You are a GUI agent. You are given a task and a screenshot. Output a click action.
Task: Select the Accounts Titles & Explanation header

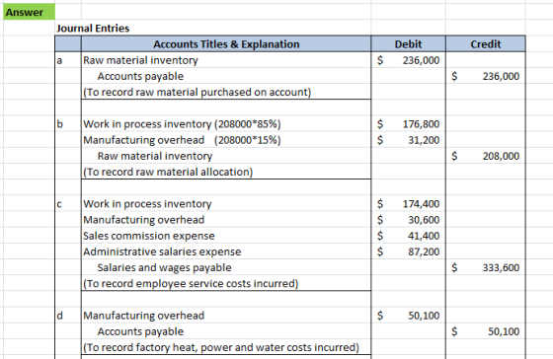226,44
